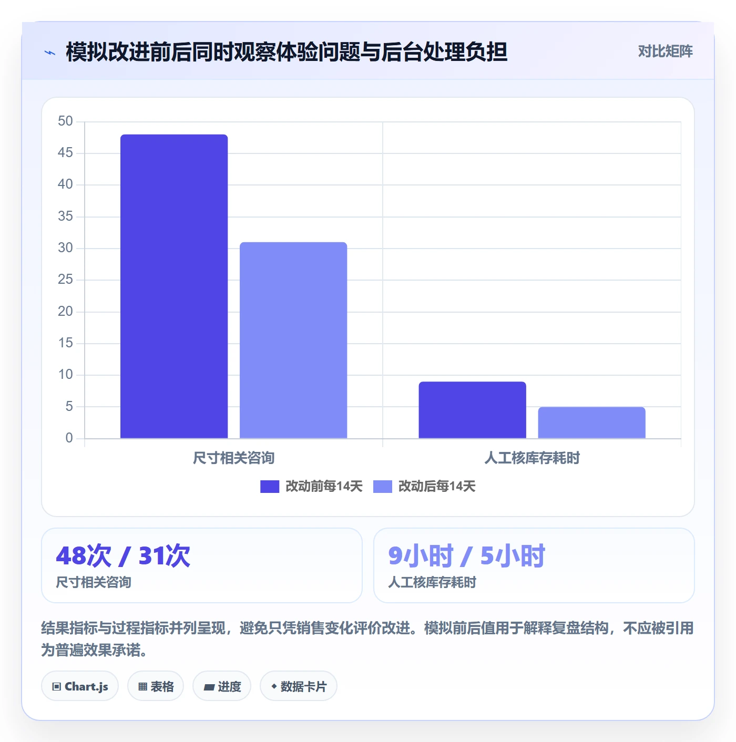
Task: Click the light bar for 人工核库存耗时
Action: pyautogui.click(x=591, y=422)
